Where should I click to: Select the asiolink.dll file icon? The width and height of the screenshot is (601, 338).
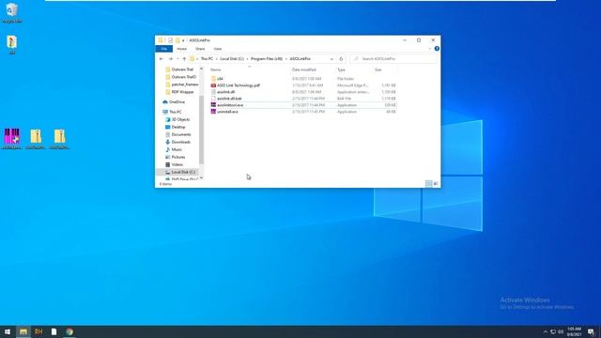point(213,92)
